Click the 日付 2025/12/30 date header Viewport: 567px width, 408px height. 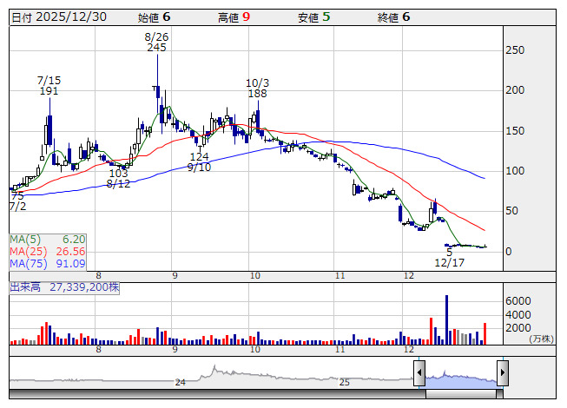coord(58,16)
